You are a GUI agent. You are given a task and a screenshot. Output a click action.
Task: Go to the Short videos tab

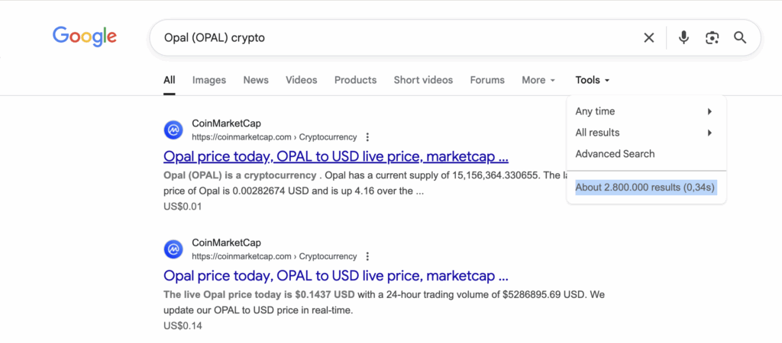pos(423,80)
